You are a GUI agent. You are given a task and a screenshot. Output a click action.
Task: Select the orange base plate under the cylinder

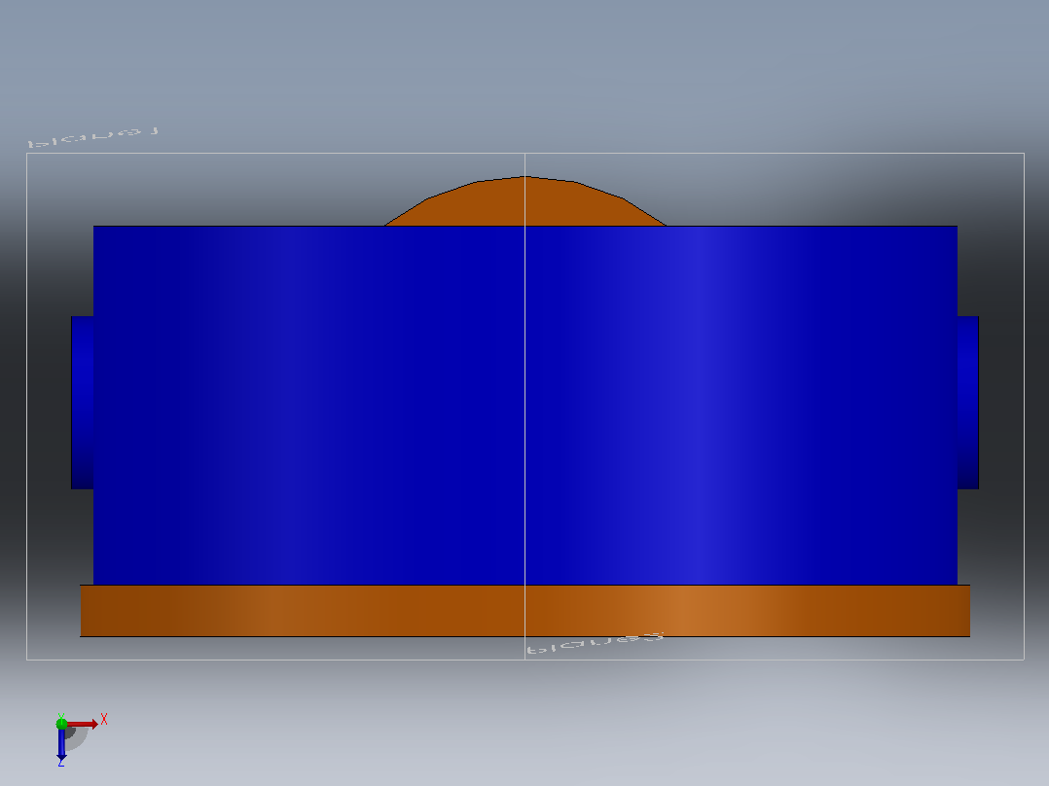525,611
